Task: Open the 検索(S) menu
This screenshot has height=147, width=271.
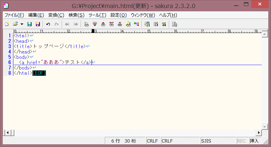Action: click(x=77, y=15)
